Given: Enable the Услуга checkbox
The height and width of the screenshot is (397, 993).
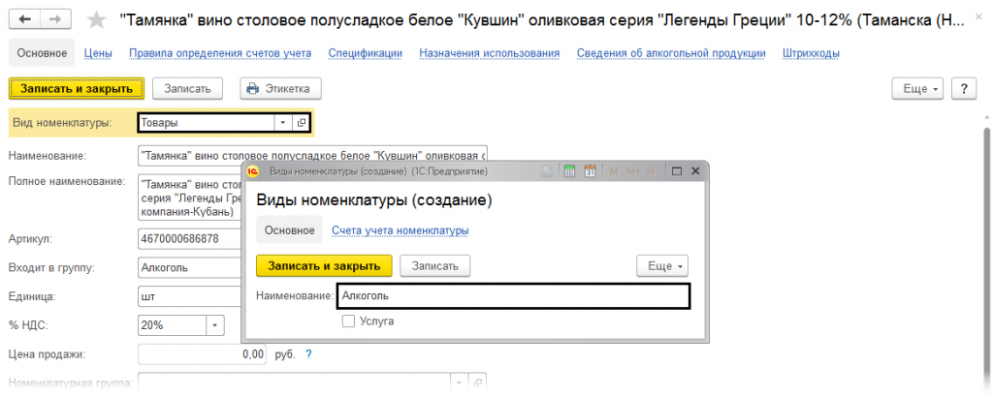Looking at the screenshot, I should 348,321.
